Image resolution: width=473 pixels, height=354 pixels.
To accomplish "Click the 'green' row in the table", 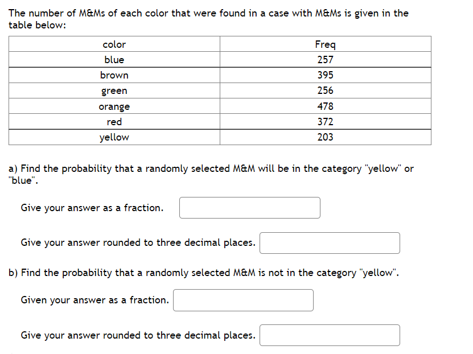I will 114,90.
